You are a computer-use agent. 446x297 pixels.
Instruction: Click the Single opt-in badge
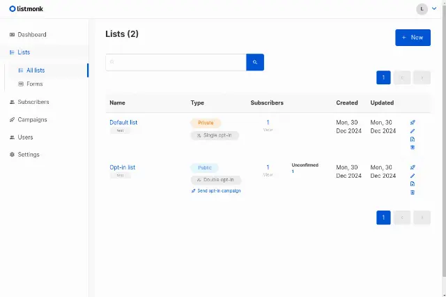215,135
